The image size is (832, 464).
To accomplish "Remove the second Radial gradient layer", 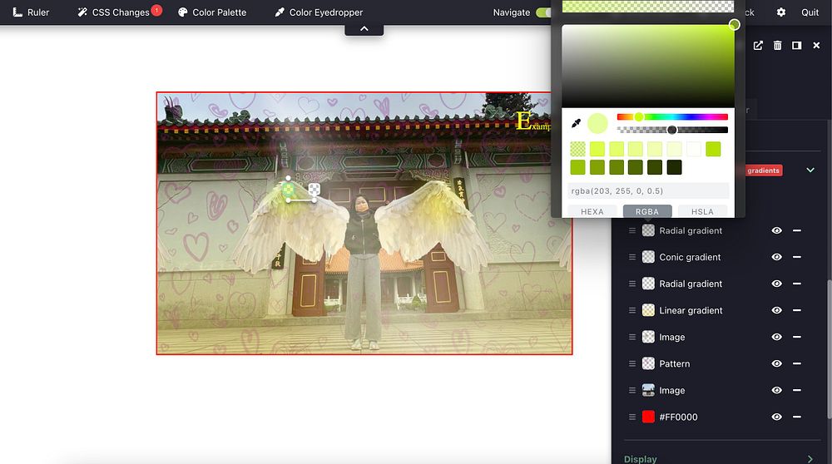I will (797, 284).
